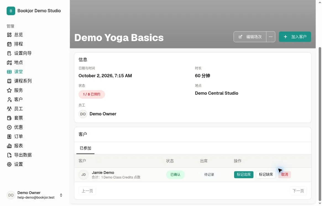Mark Jamie Demo with 标记出席
This screenshot has height=206, width=322.
(x=244, y=175)
